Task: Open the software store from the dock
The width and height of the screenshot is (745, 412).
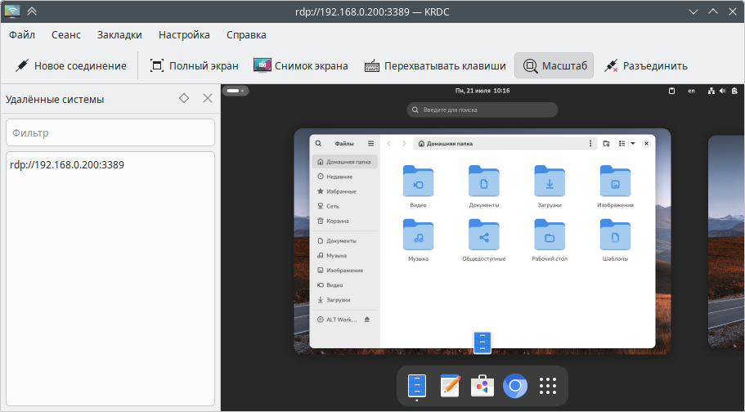Action: point(482,386)
